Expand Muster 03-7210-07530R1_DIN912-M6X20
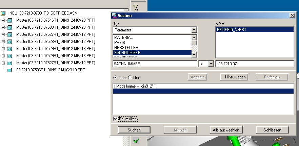 tap(3, 27)
